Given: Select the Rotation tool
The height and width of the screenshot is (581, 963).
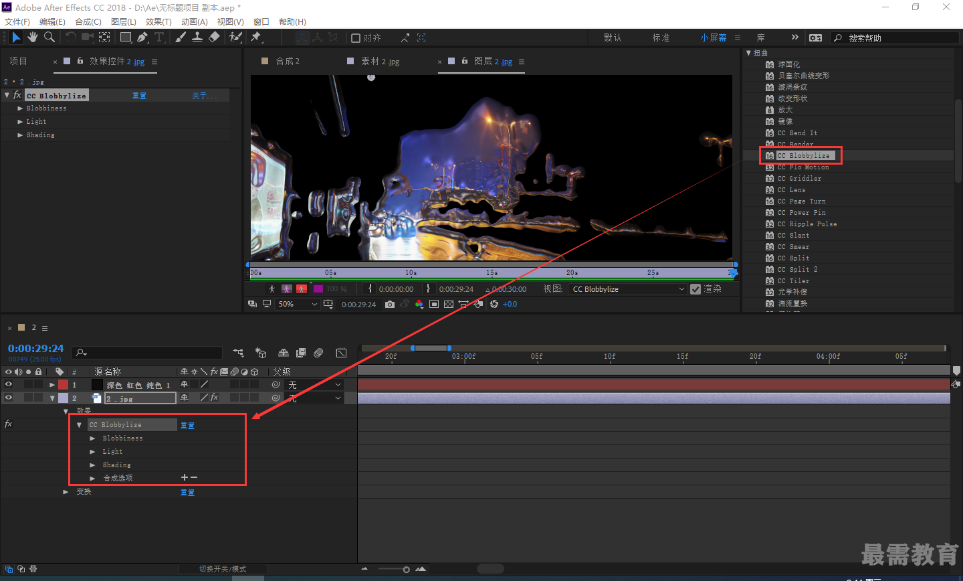Looking at the screenshot, I should tap(71, 37).
